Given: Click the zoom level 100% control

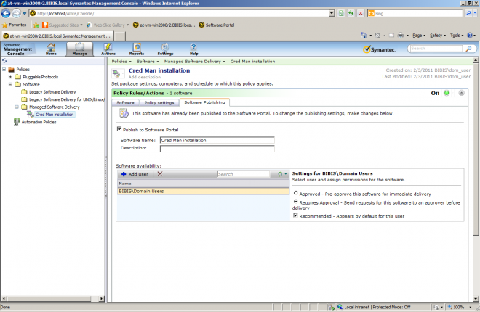Looking at the screenshot, I should click(459, 307).
